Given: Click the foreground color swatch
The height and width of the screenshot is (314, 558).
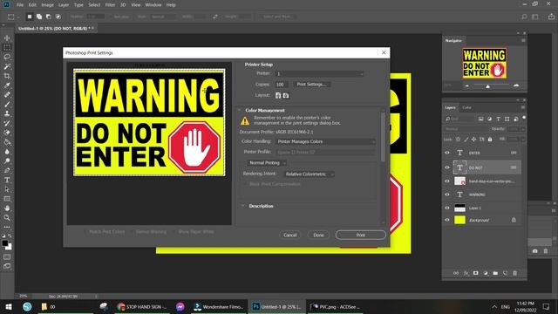Looking at the screenshot, I should pos(5,243).
